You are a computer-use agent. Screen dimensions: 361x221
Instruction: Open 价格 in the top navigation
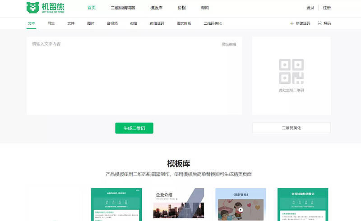[182, 8]
